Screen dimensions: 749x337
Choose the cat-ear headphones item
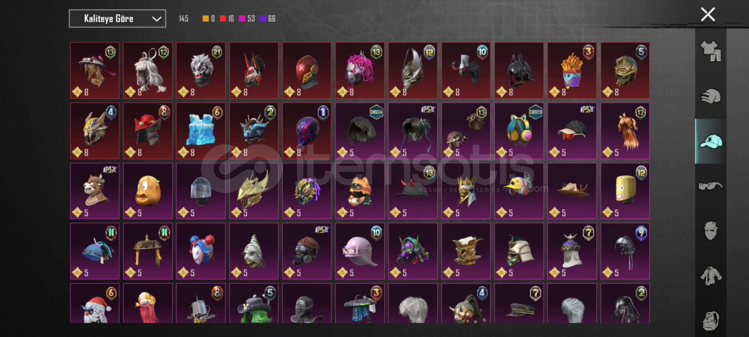(x=519, y=131)
